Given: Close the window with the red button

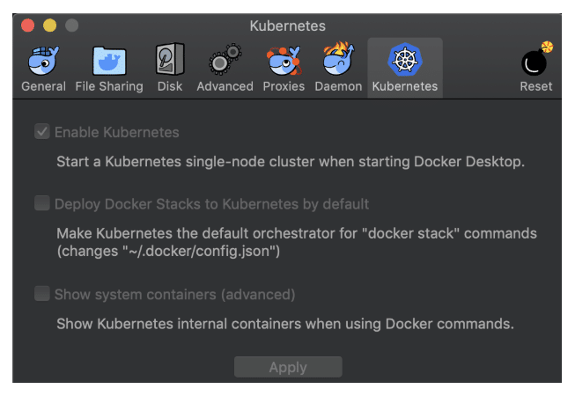Looking at the screenshot, I should pyautogui.click(x=28, y=26).
